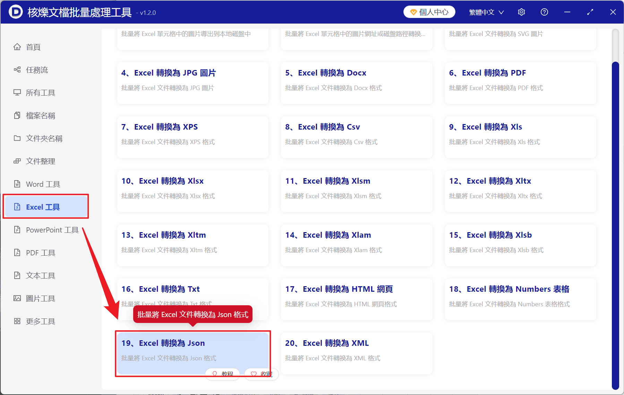
Task: Open help with the question mark icon
Action: coord(544,12)
